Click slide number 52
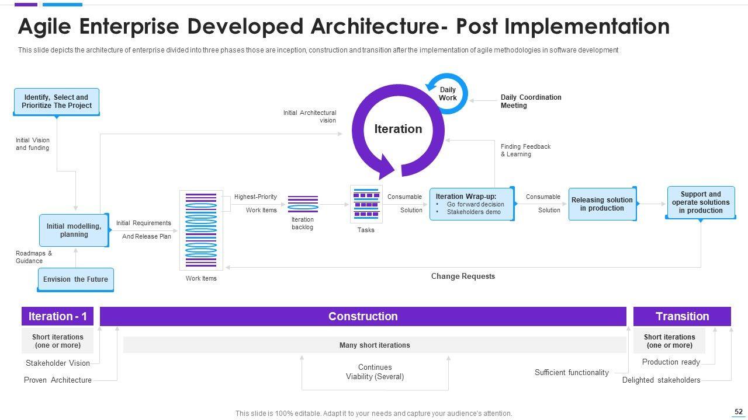This screenshot has width=748, height=420. pyautogui.click(x=739, y=412)
